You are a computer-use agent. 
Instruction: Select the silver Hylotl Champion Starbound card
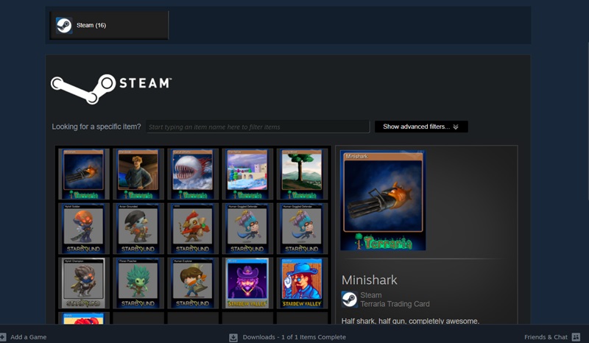coord(83,283)
